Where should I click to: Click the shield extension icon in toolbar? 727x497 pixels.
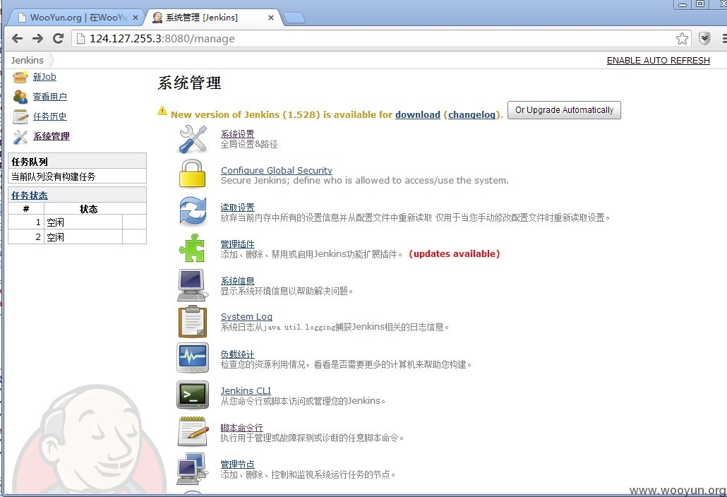704,39
